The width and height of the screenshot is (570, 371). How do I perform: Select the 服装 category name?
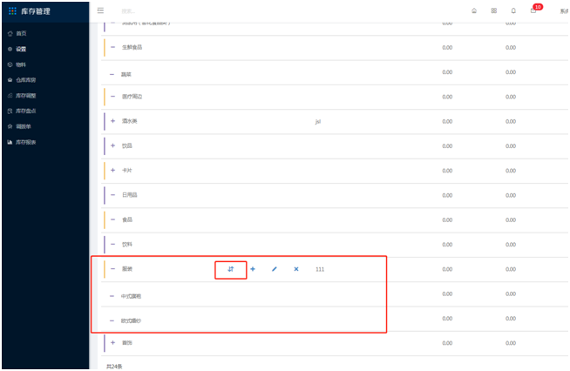(x=127, y=269)
